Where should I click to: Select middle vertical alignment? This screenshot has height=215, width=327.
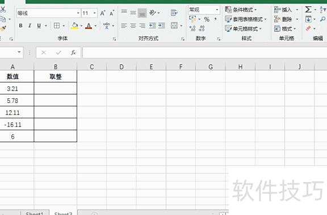pos(133,13)
